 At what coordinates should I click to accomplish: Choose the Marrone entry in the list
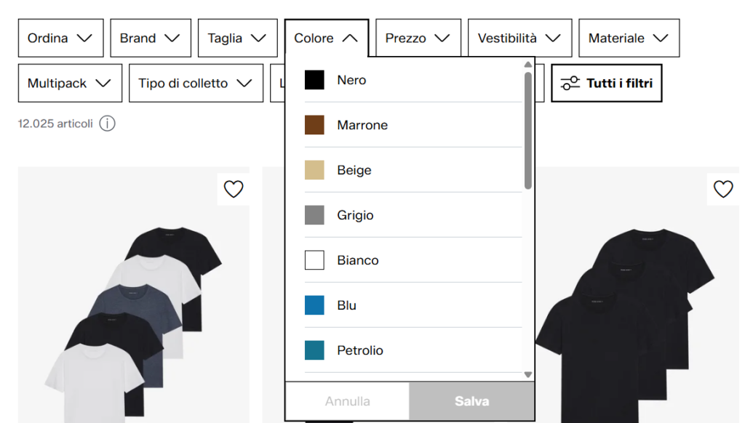tap(413, 125)
